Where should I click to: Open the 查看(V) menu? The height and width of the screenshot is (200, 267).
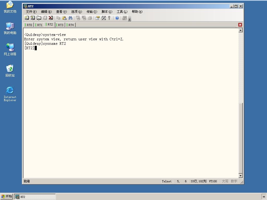(x=62, y=11)
